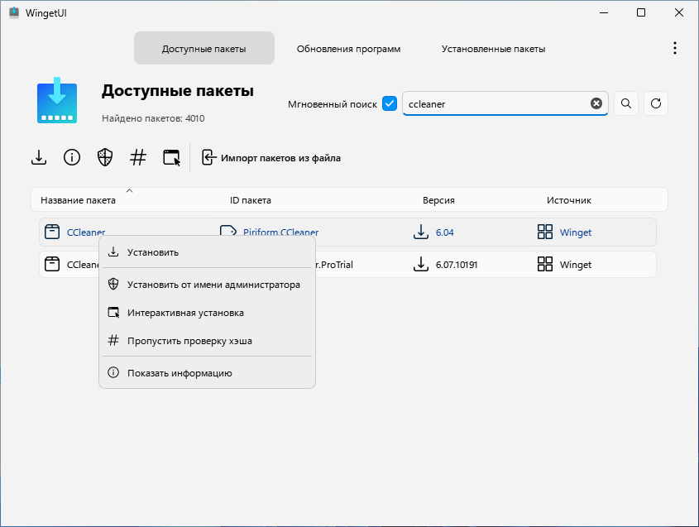The image size is (699, 527).
Task: Click package icon of ProTrial row
Action: [x=52, y=264]
